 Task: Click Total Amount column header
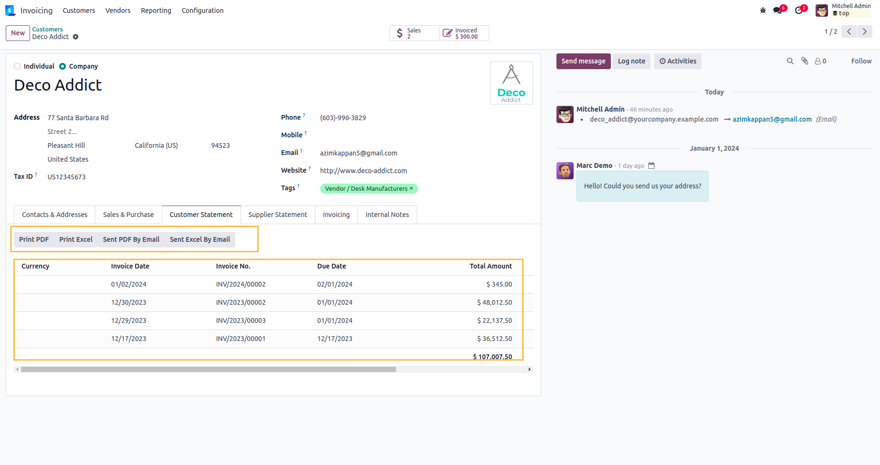coord(491,266)
